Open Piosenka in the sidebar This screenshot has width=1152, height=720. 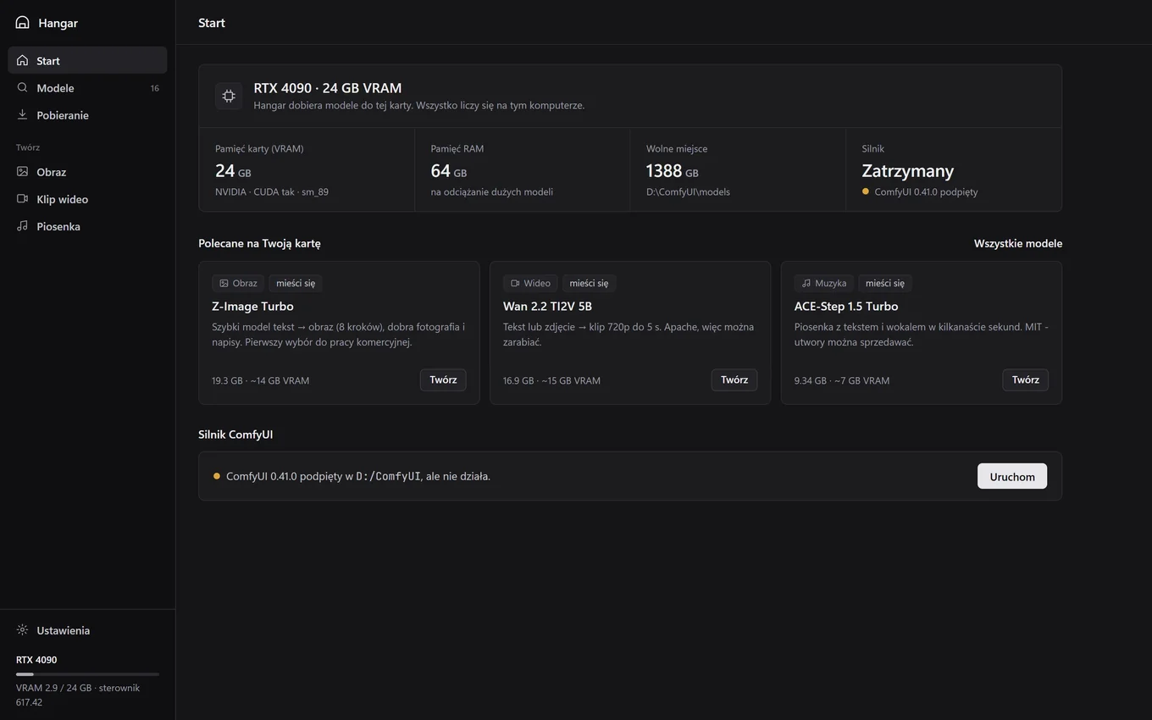tap(87, 226)
